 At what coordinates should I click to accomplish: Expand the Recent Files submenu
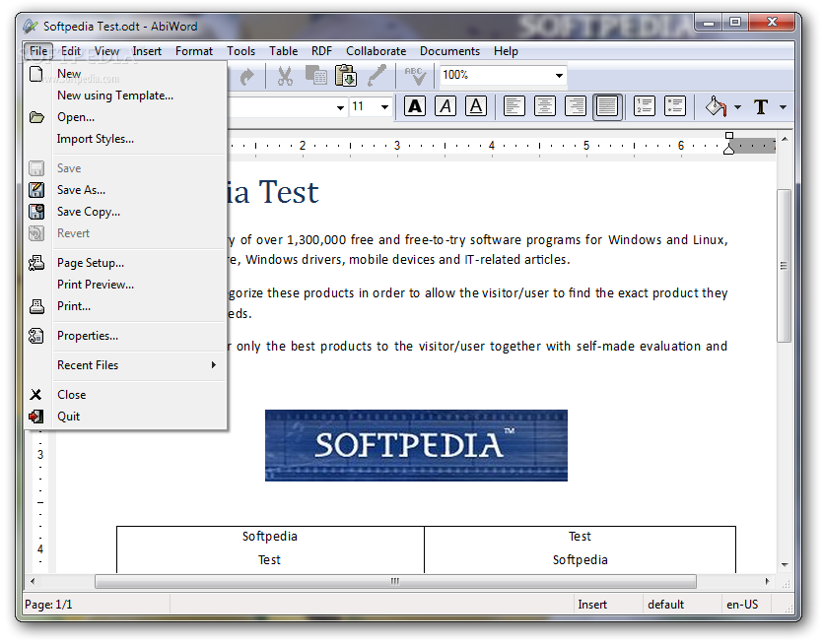click(126, 365)
